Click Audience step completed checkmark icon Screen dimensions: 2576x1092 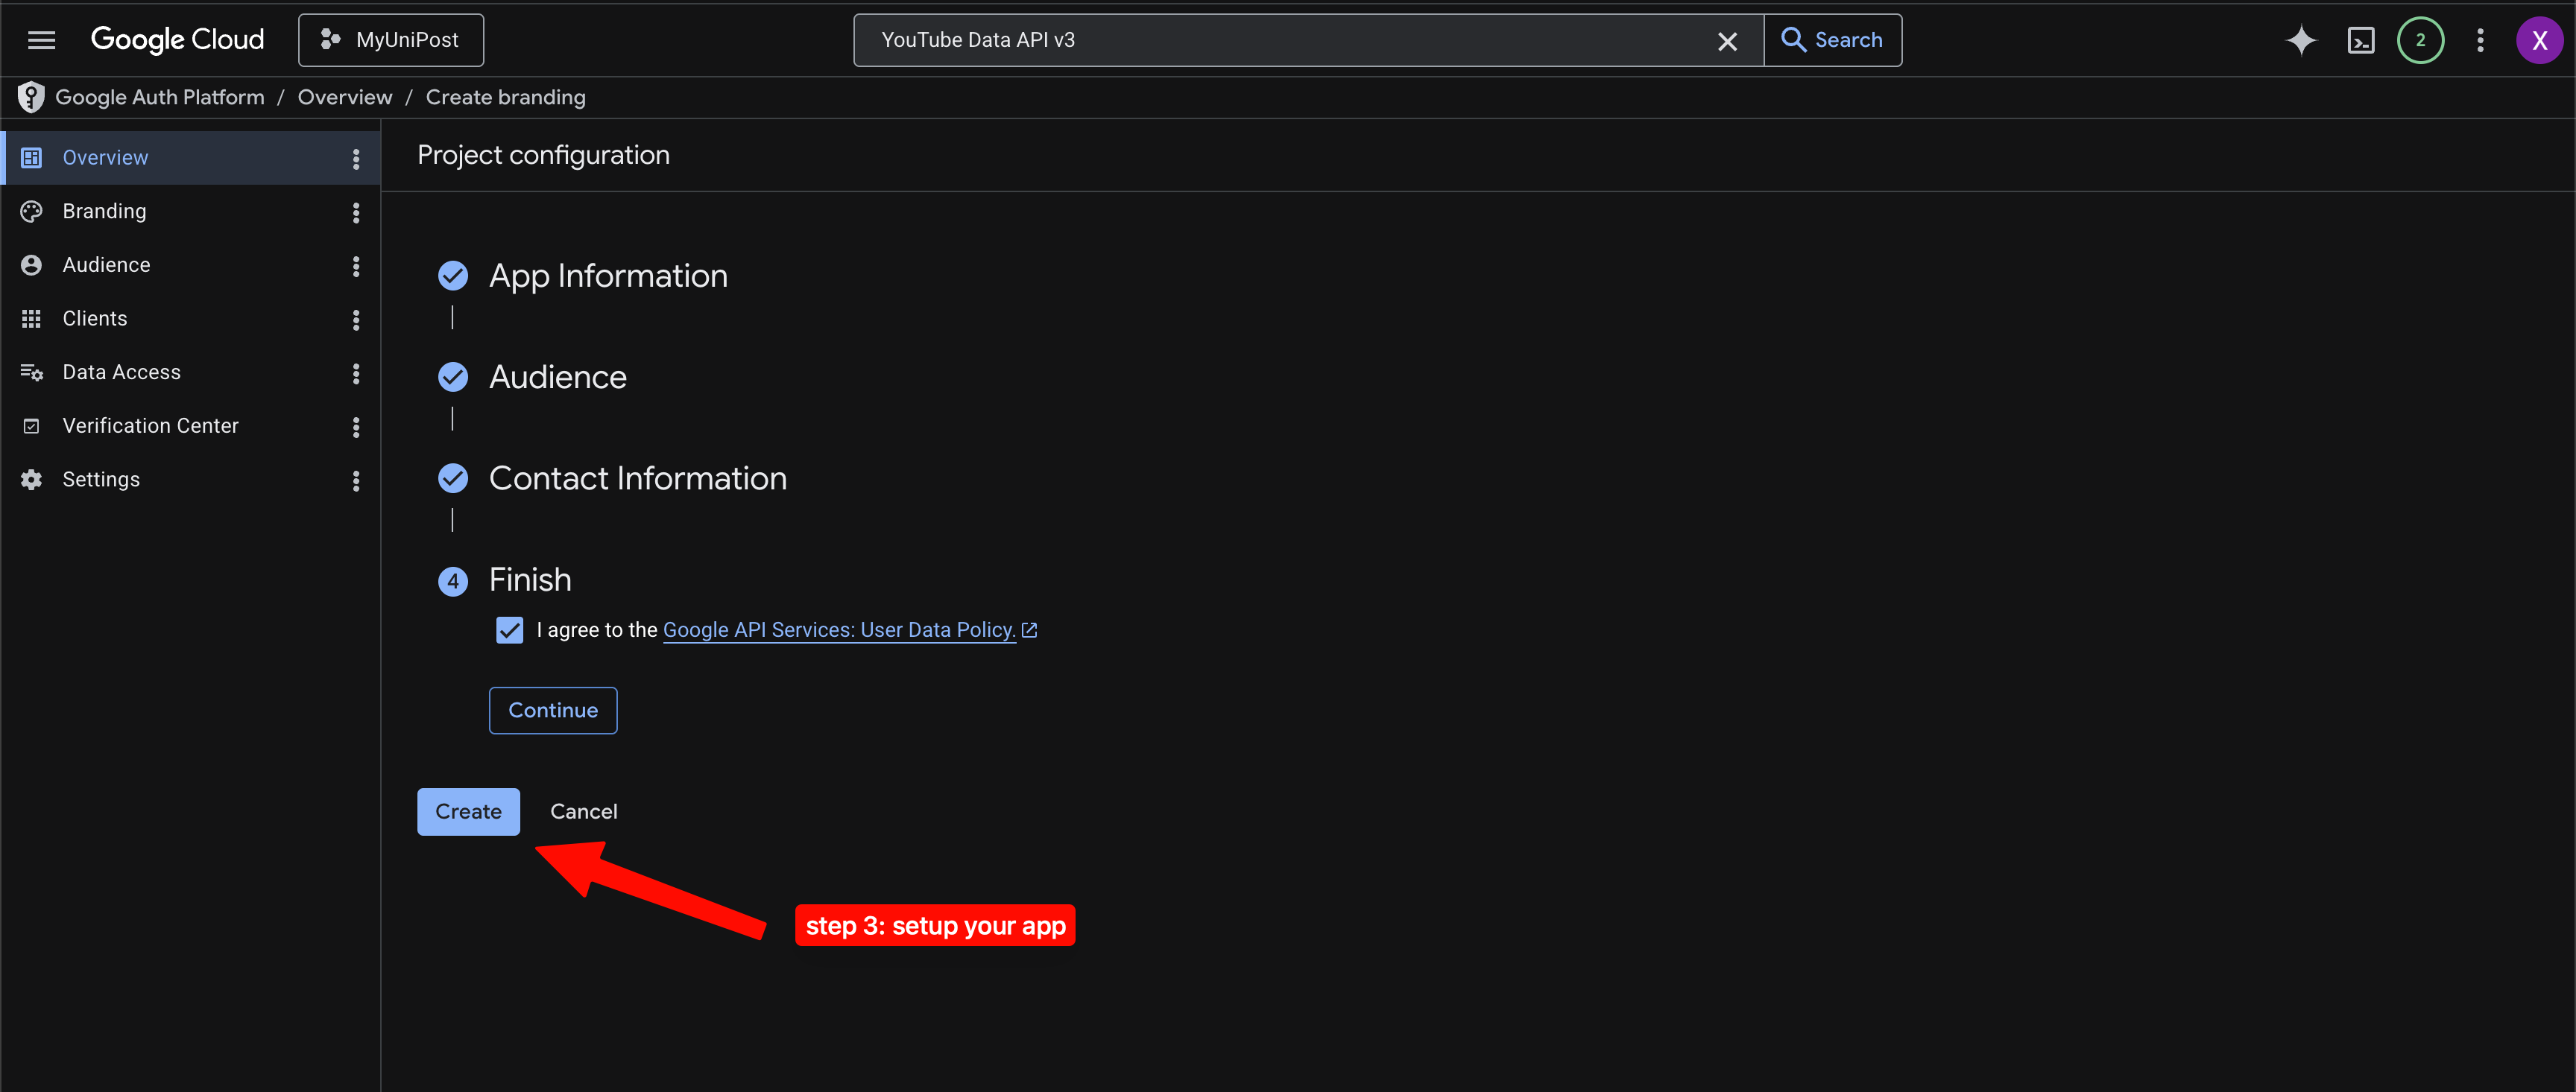point(453,377)
